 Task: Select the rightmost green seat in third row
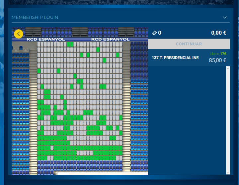118,55
